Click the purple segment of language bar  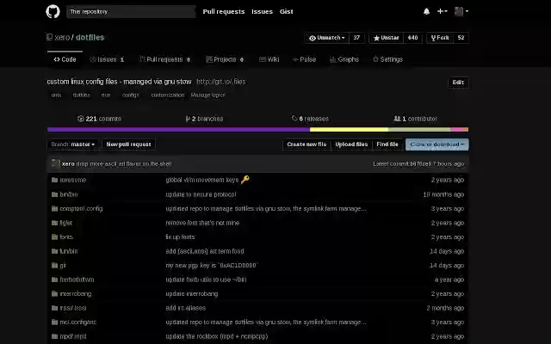(x=178, y=130)
